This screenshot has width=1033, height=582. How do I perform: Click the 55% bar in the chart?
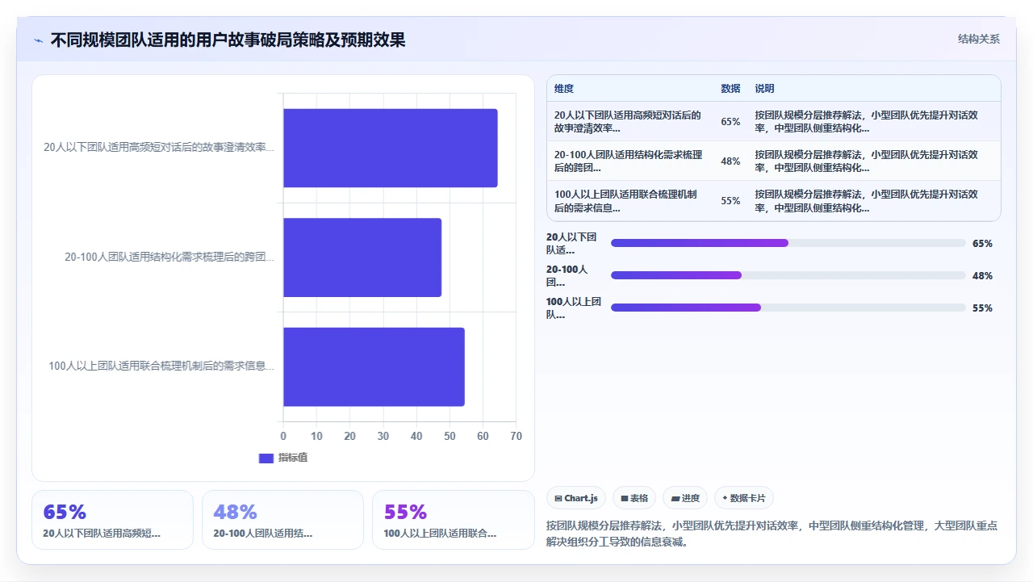(374, 366)
